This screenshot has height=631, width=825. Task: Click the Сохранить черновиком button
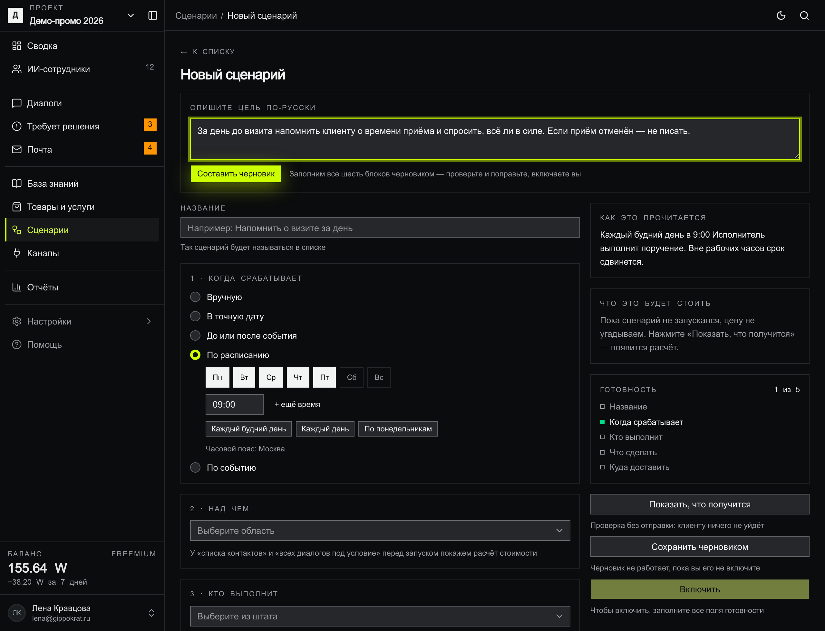(x=700, y=547)
